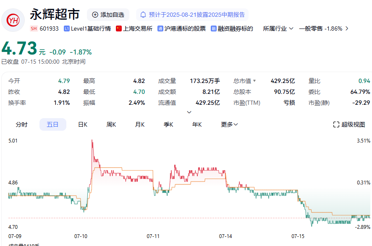Click the China flag icon beside 上海交易所
Image resolution: width=372 pixels, height=246 pixels.
119,28
